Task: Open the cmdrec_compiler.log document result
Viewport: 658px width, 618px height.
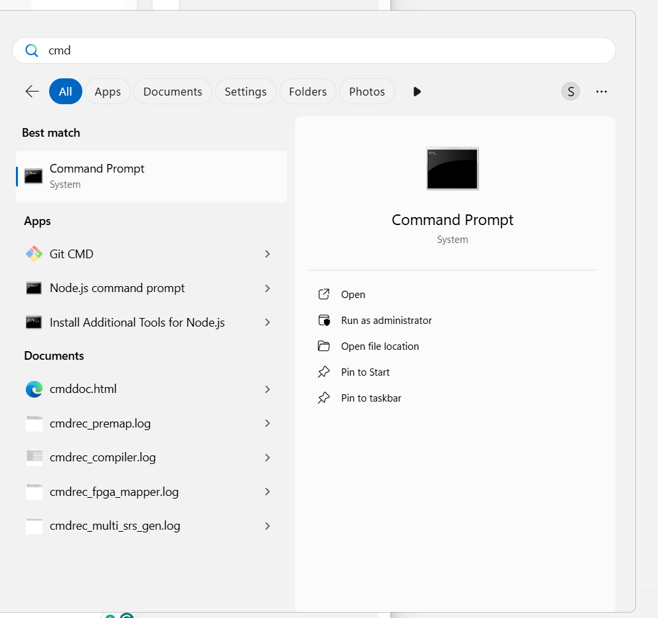Action: (103, 457)
